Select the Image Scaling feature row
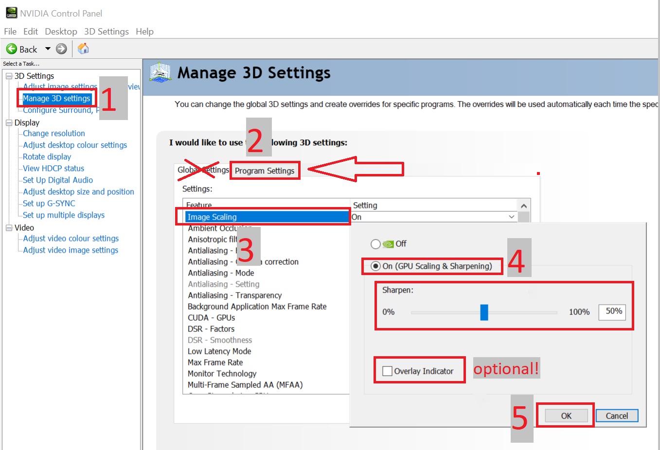The image size is (660, 450). pos(267,217)
